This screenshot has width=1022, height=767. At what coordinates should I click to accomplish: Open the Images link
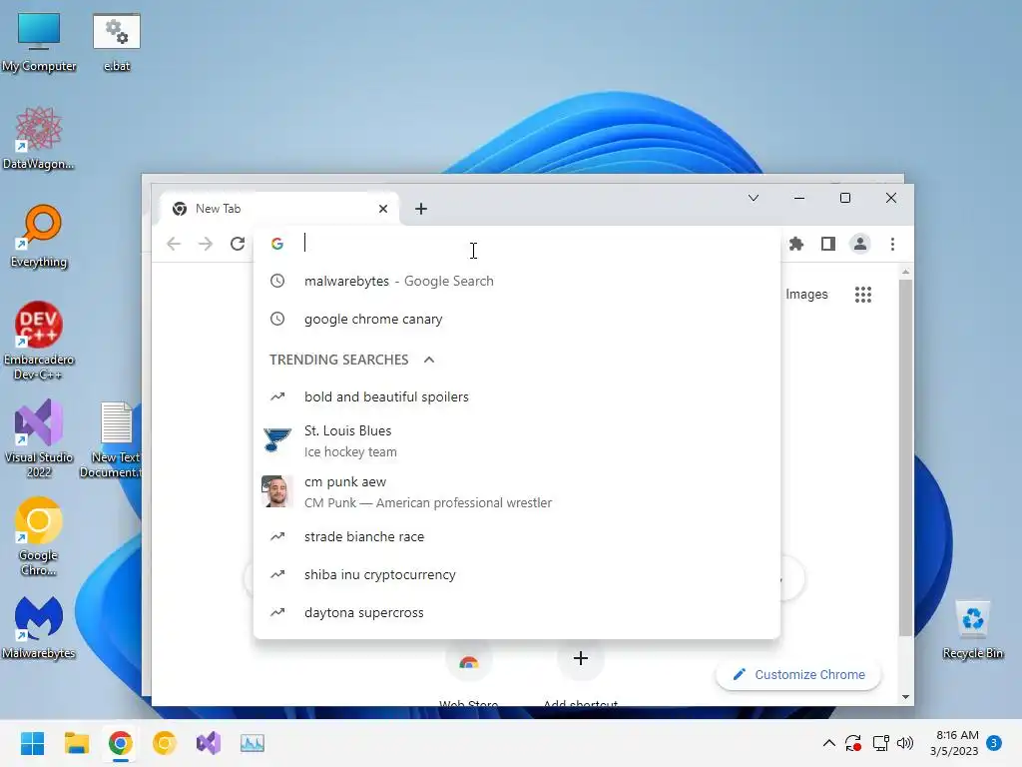coord(806,295)
